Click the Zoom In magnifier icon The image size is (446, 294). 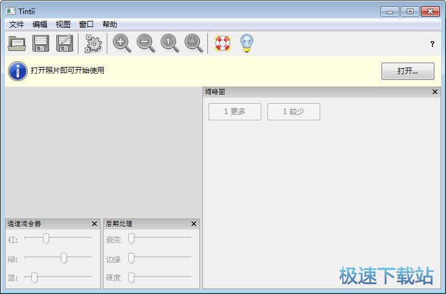pyautogui.click(x=121, y=44)
